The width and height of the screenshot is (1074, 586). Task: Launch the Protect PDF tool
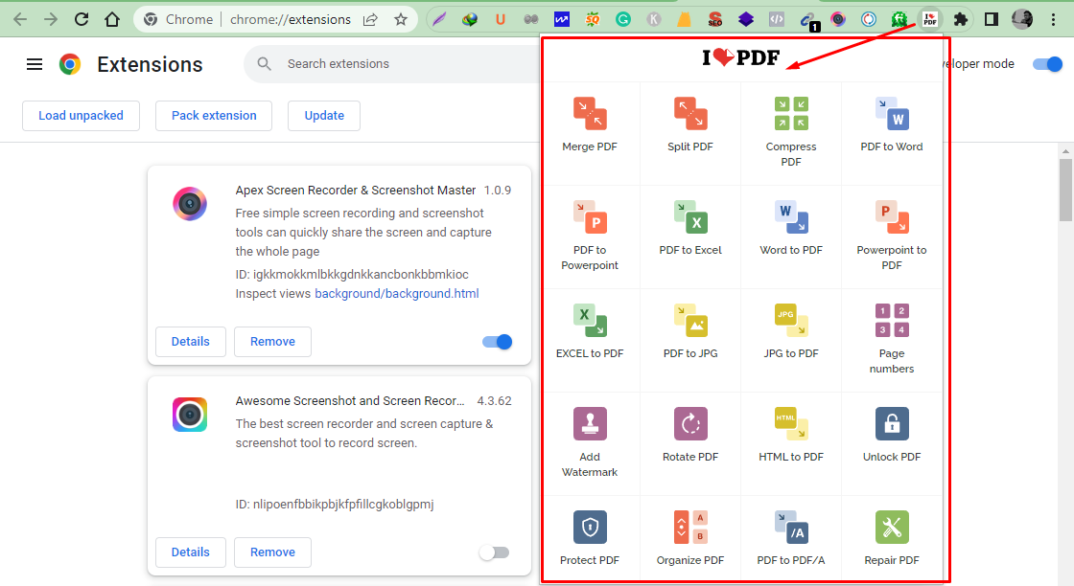coord(590,538)
